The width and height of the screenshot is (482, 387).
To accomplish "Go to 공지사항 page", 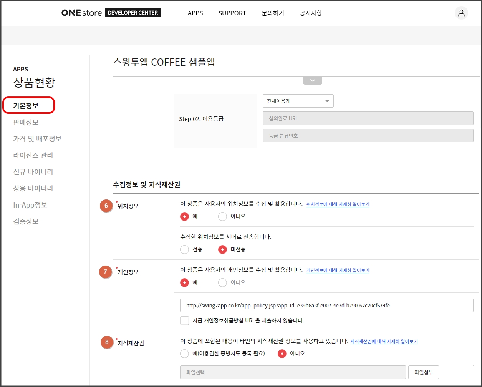I will pyautogui.click(x=311, y=13).
